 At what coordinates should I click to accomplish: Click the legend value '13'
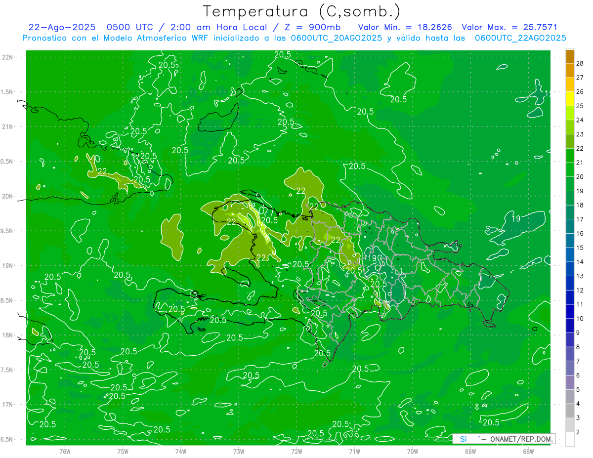[x=580, y=276]
